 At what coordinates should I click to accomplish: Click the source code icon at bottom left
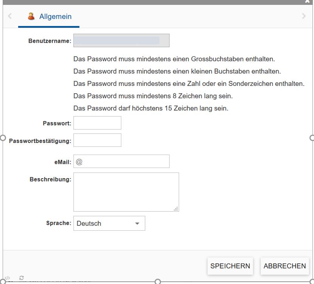coord(8,278)
